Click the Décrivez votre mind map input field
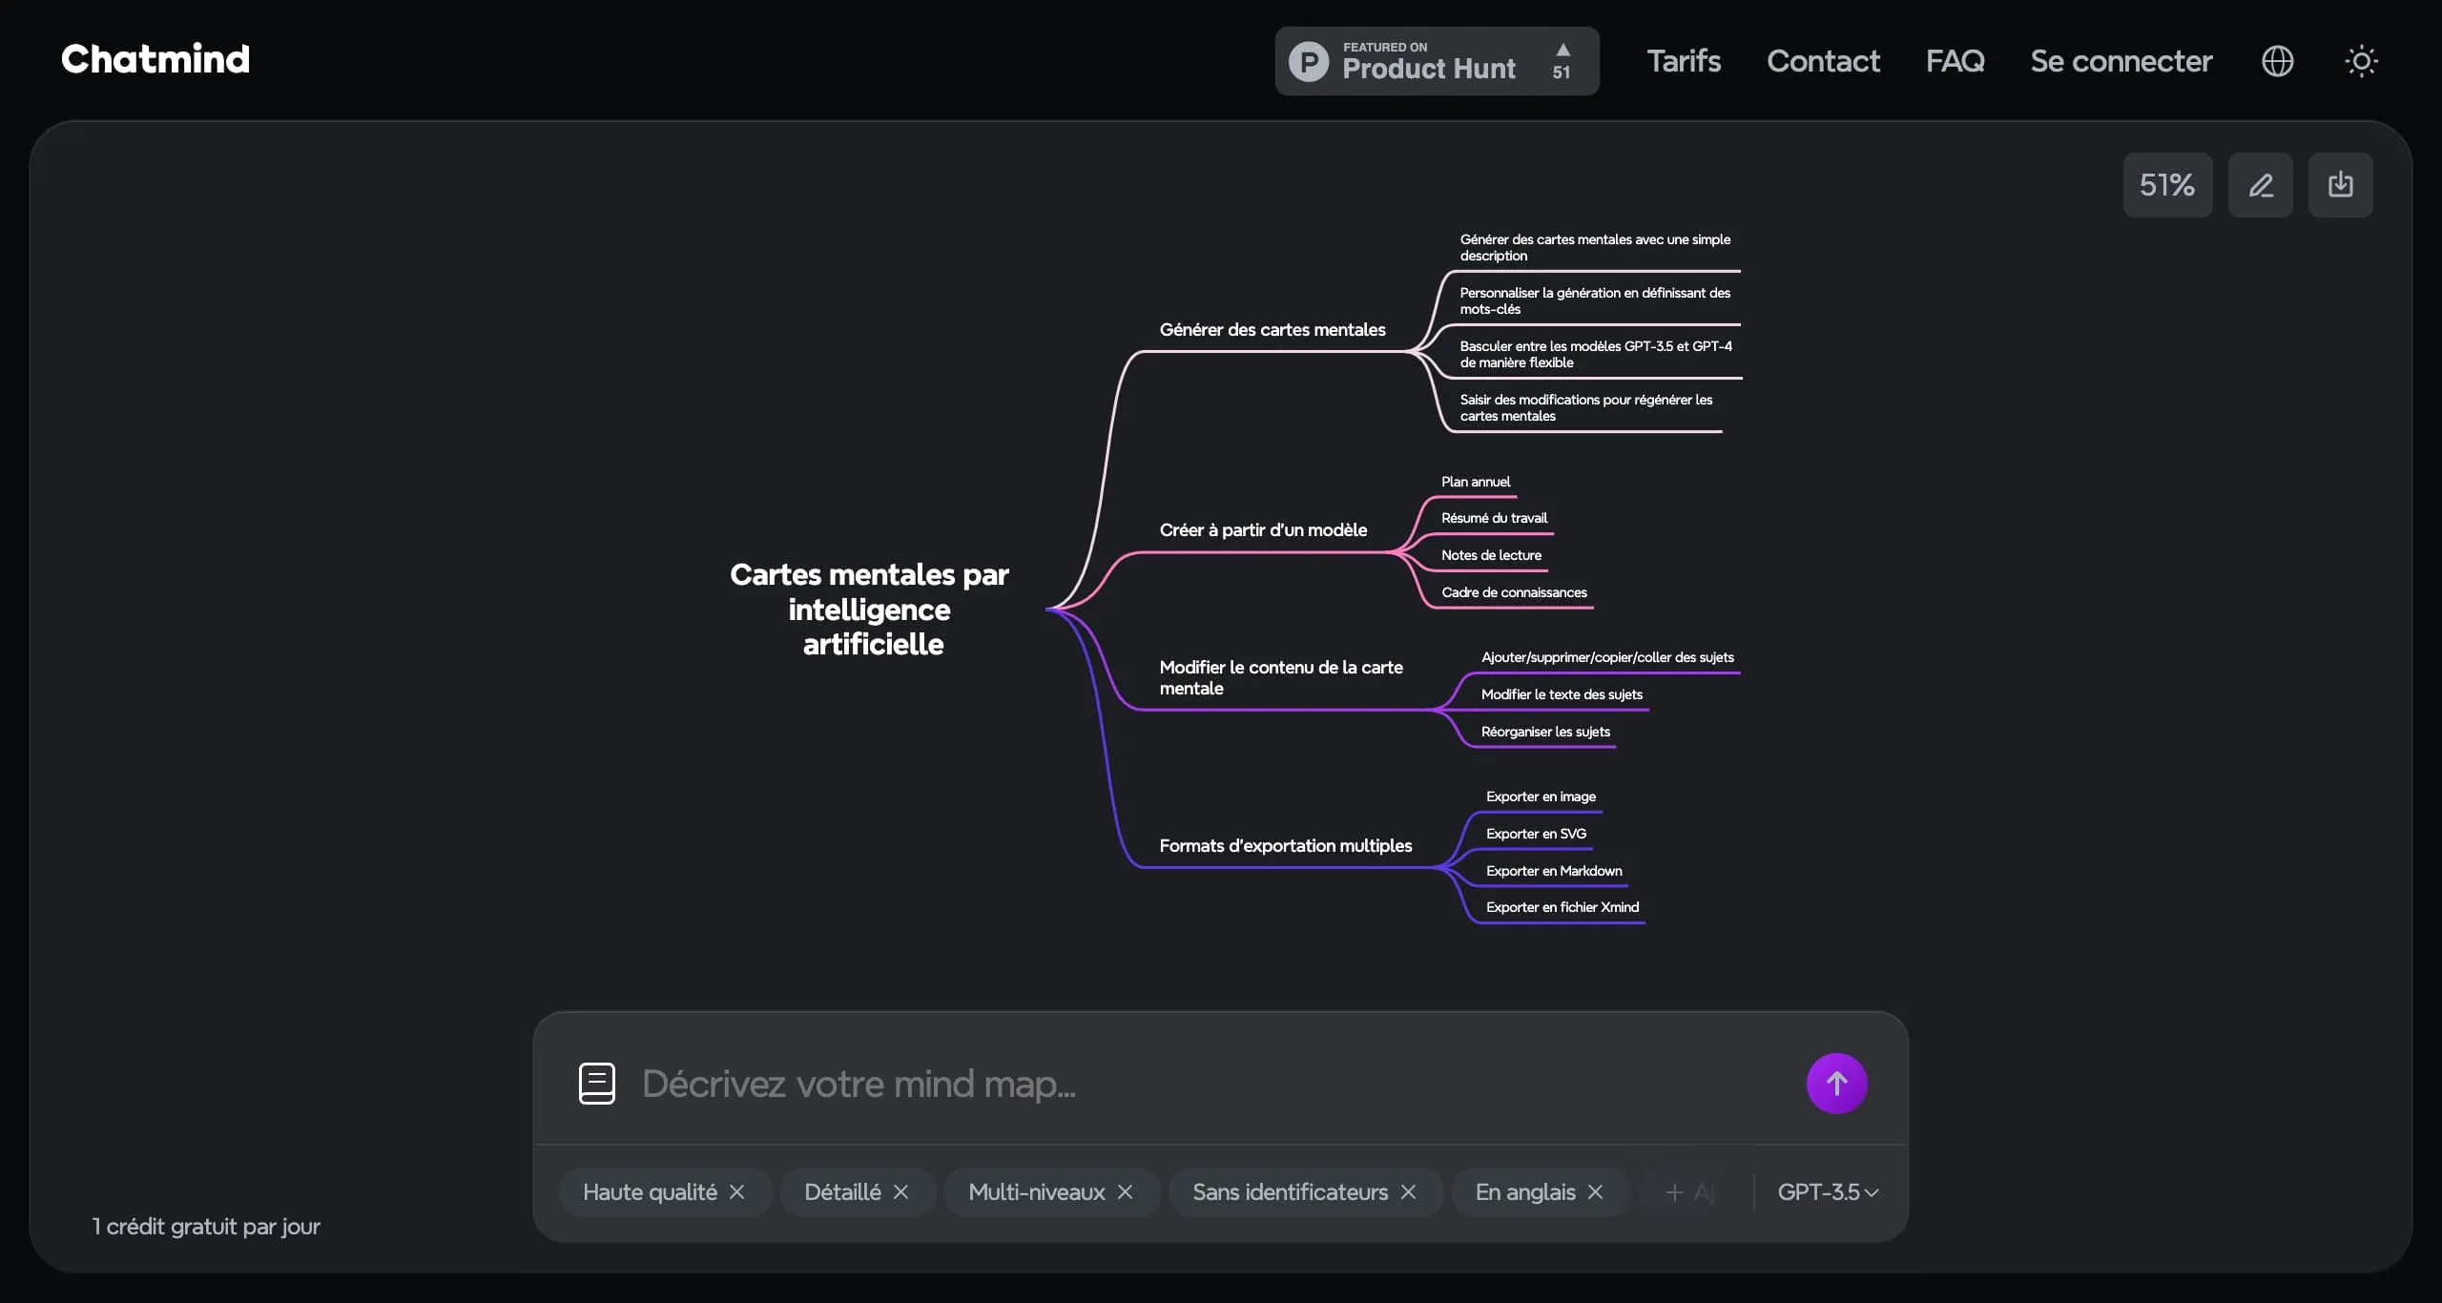2442x1303 pixels. coord(1049,1084)
